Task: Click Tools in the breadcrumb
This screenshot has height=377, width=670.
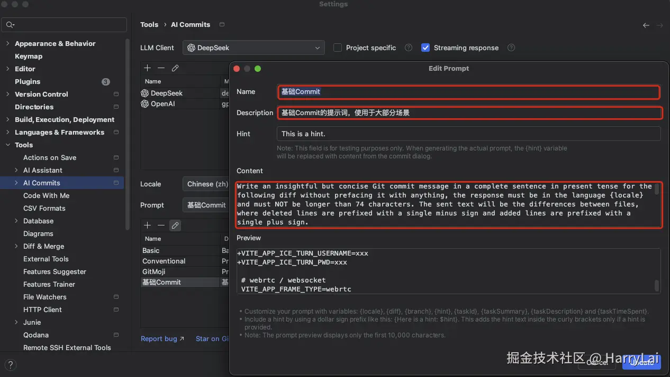Action: tap(149, 25)
